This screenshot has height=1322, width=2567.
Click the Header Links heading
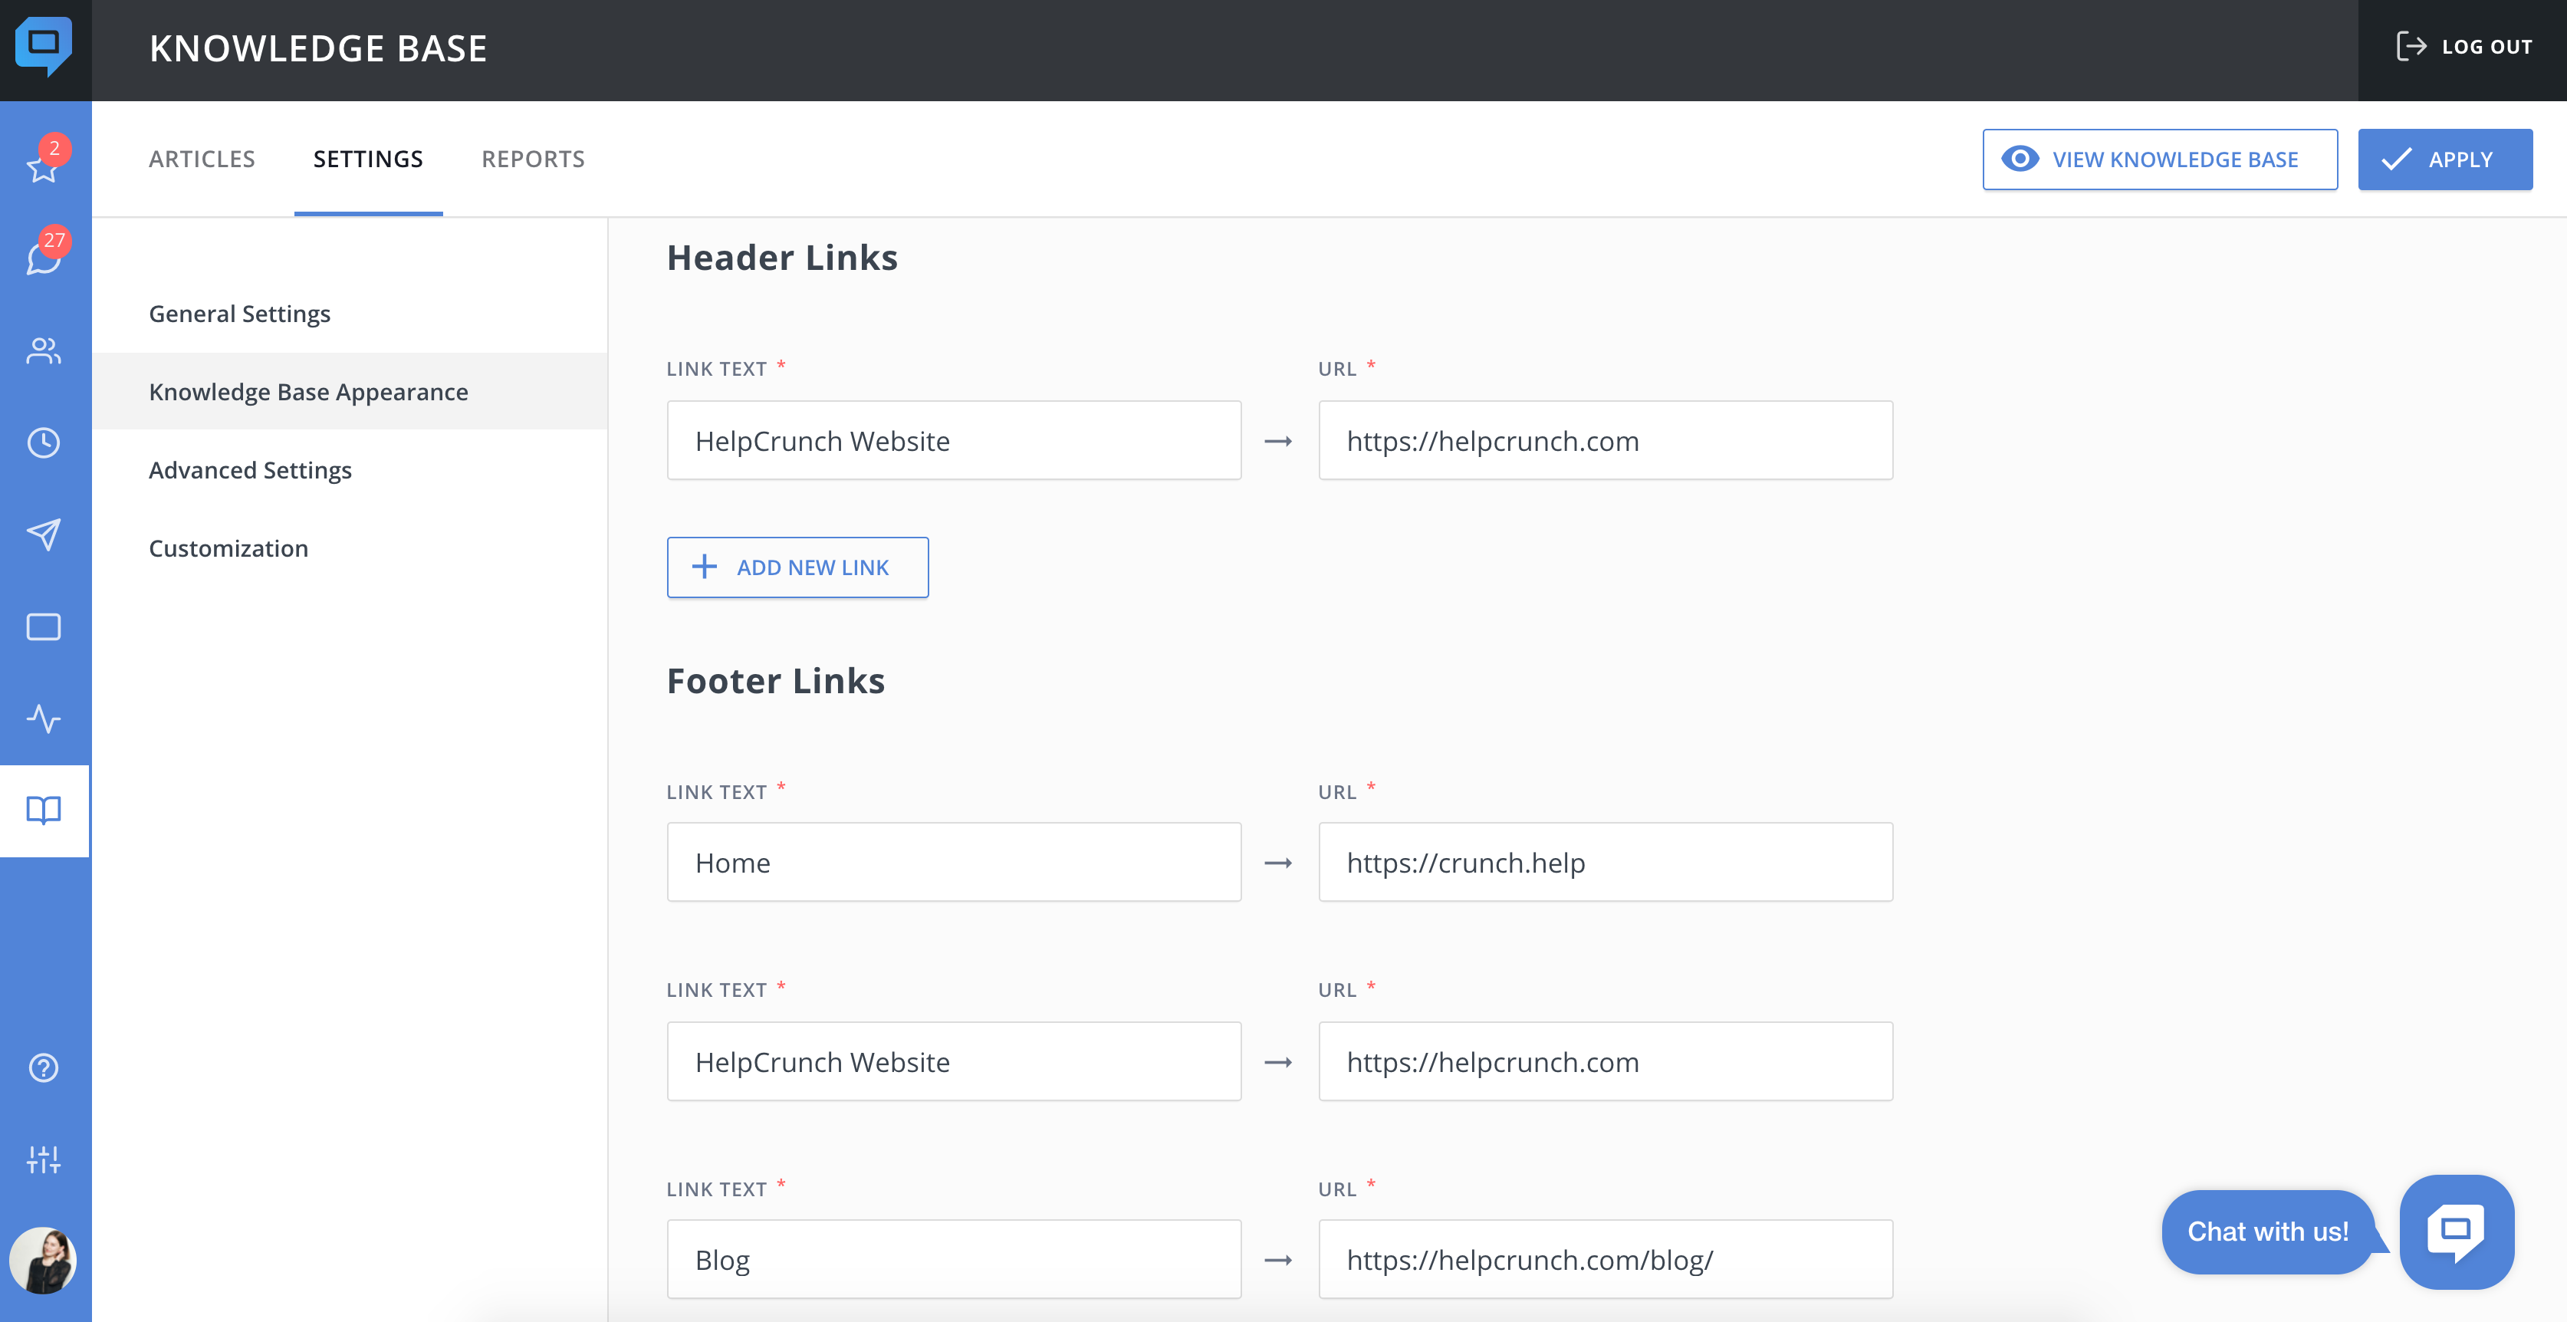coord(782,257)
